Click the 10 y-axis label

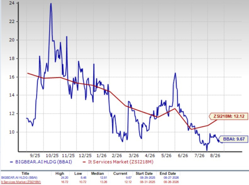click(12, 132)
